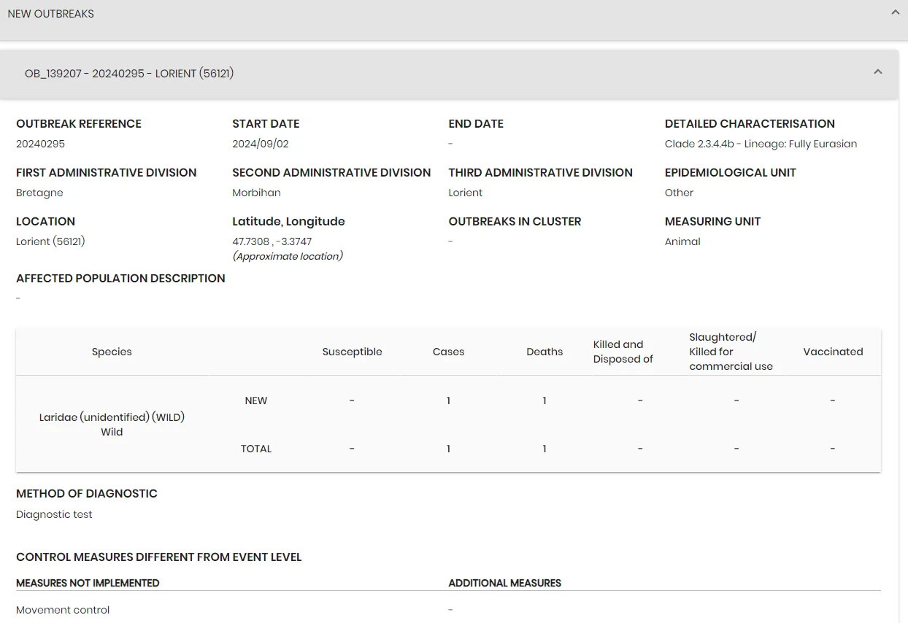Click the NEW OUTBREAKS header title

pos(51,14)
